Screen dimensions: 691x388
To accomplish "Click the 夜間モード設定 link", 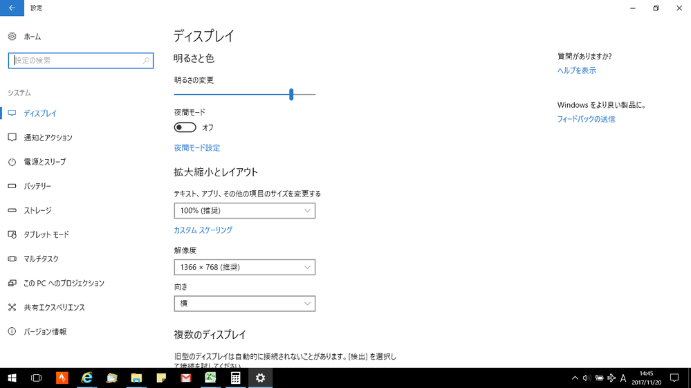I will click(197, 148).
